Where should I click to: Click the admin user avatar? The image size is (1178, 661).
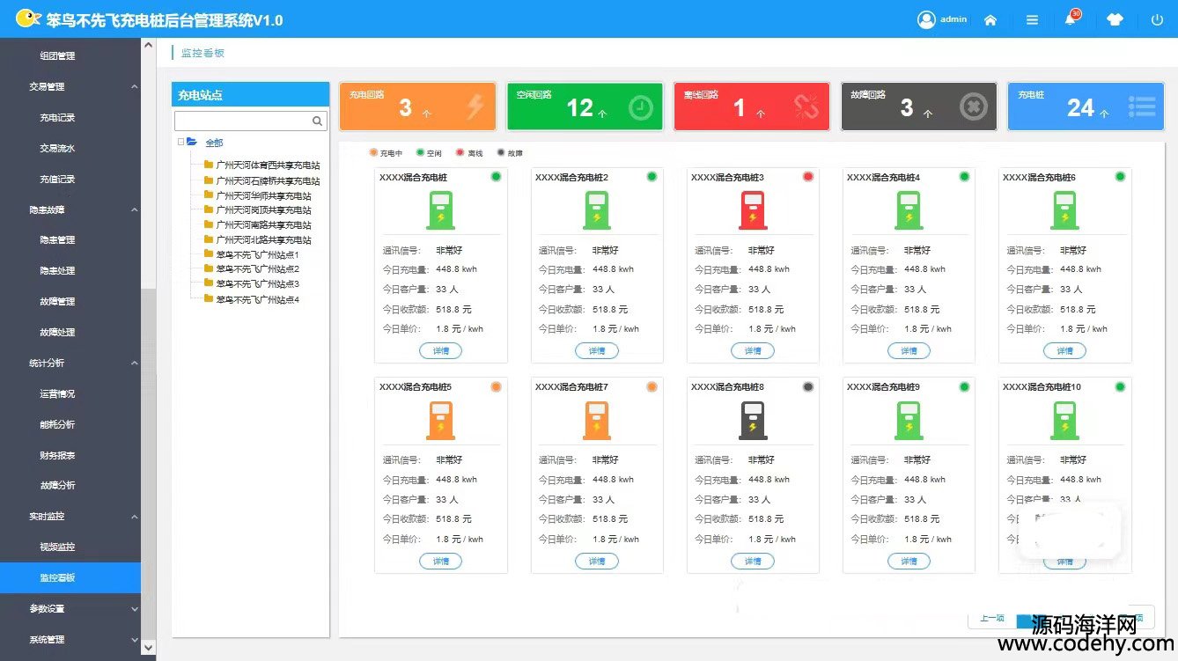pyautogui.click(x=926, y=19)
